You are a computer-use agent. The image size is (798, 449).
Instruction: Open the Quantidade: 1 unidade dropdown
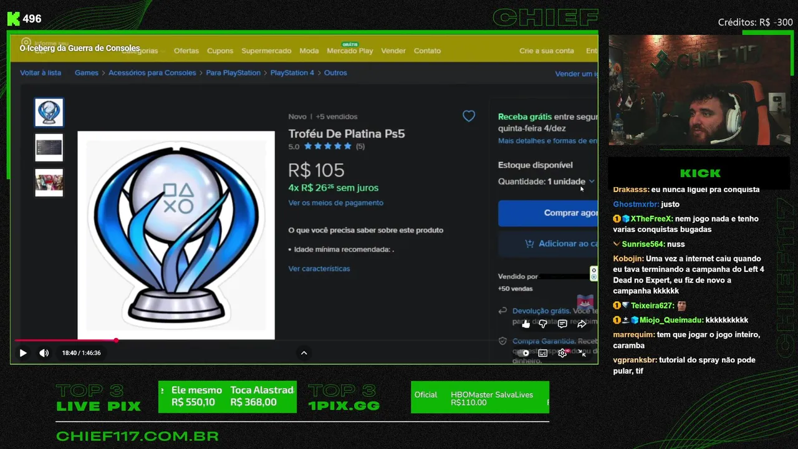point(546,181)
